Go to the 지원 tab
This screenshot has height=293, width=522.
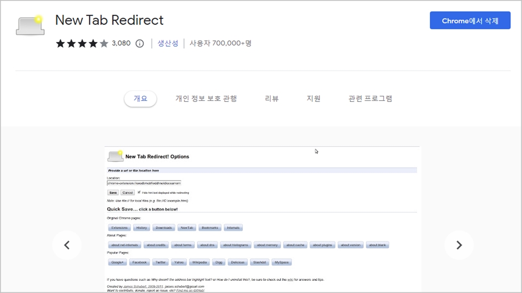tap(314, 99)
